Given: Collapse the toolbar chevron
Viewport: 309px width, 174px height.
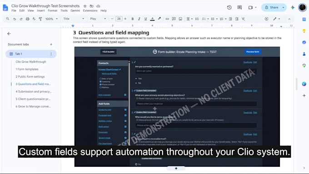Looking at the screenshot, I should pyautogui.click(x=289, y=19).
